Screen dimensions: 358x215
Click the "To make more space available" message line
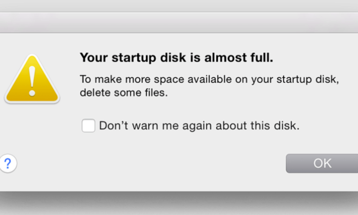click(x=209, y=79)
